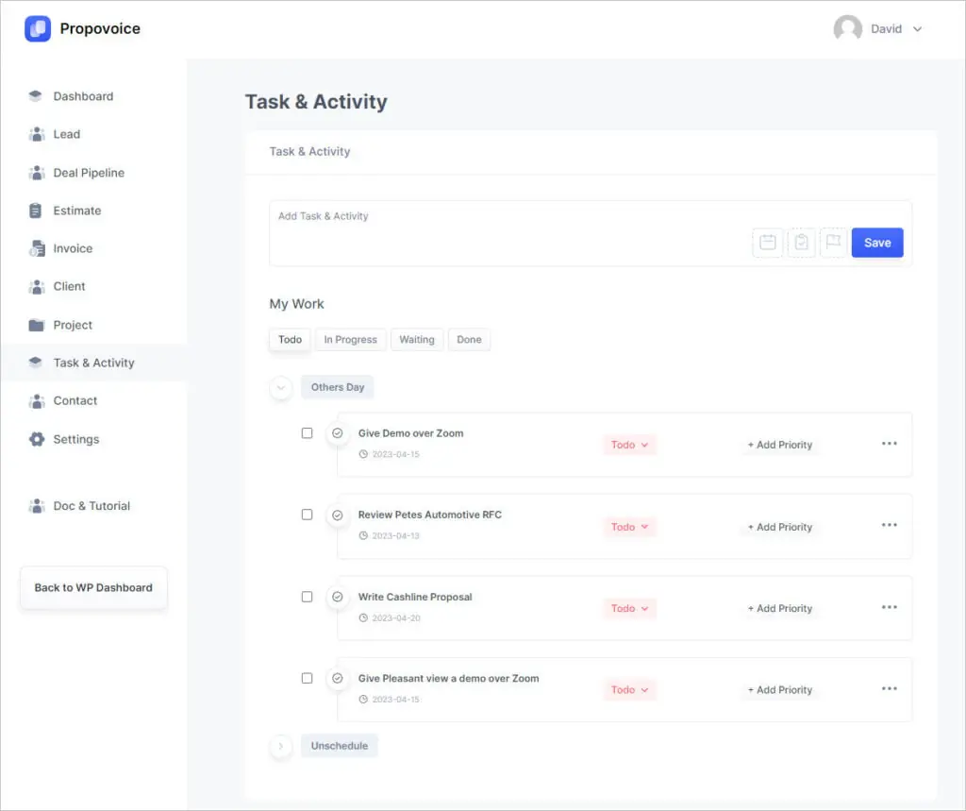
Task: Tick the checkbox for Write Cashline Proposal
Action: (307, 597)
